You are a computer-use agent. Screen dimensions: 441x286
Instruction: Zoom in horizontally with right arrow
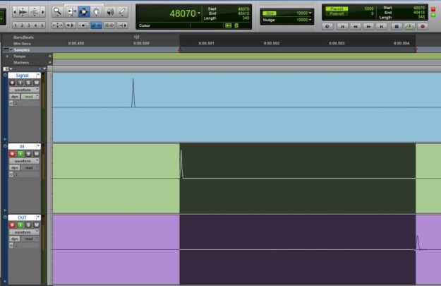pos(43,12)
